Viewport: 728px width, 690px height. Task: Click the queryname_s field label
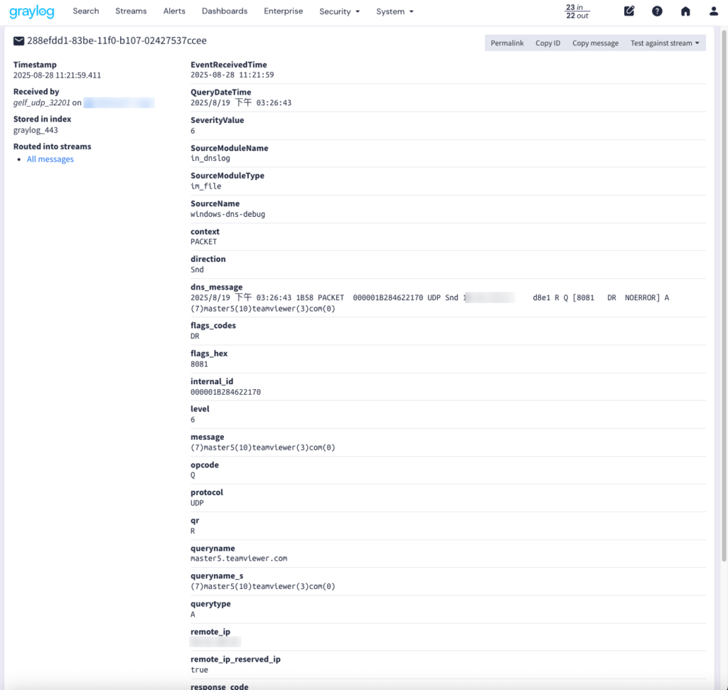217,575
